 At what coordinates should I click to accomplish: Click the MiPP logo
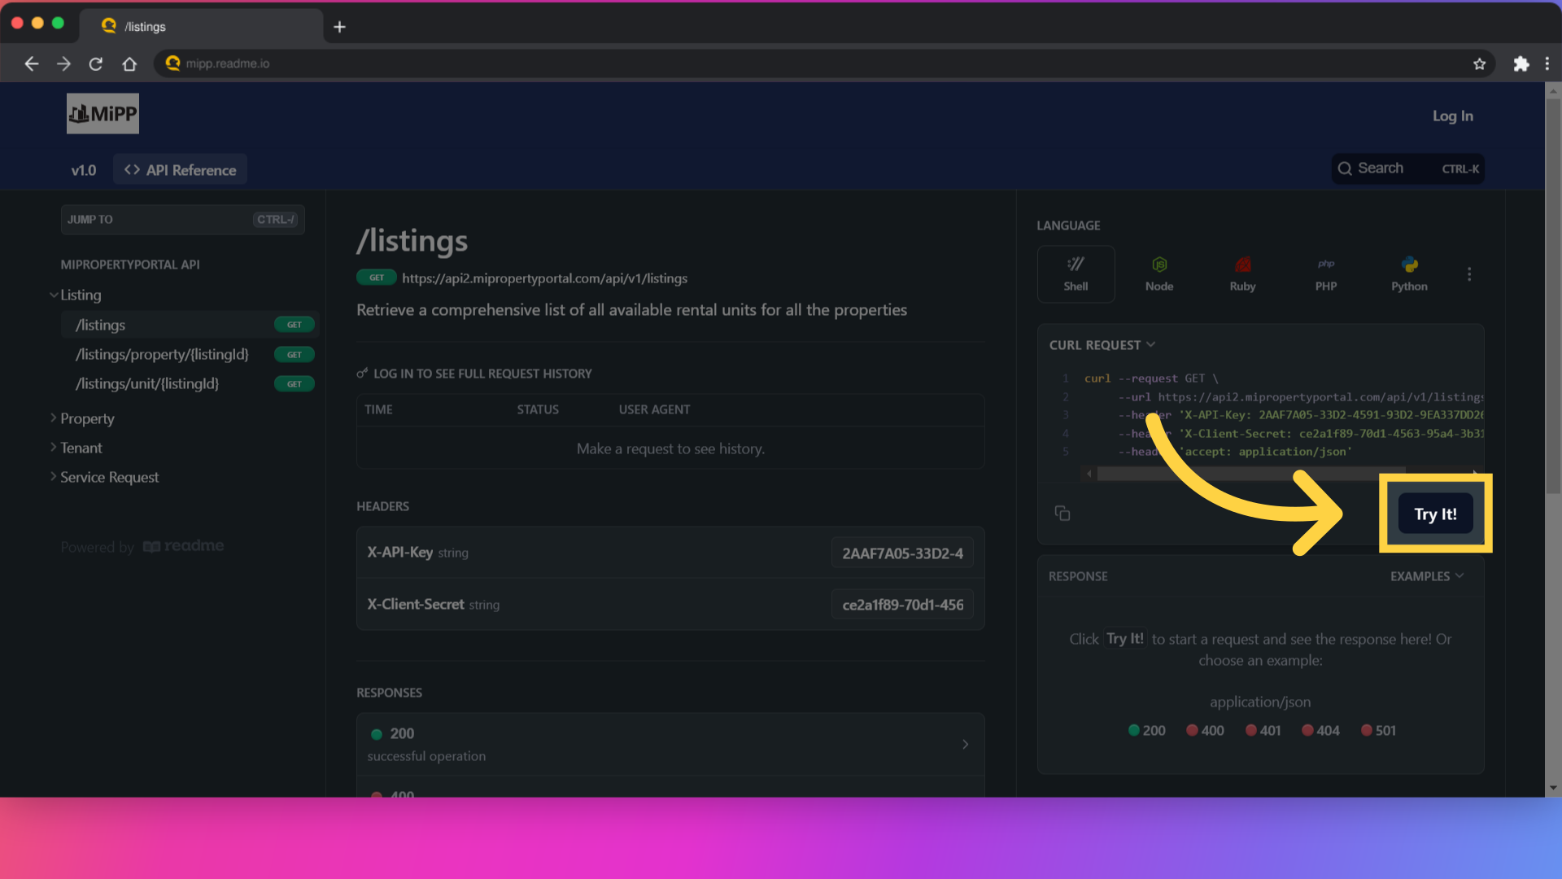(103, 114)
